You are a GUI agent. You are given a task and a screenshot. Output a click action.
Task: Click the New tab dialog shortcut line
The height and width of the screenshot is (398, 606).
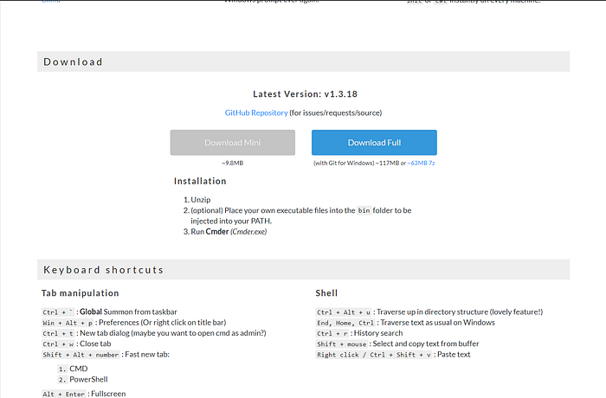[x=154, y=333]
